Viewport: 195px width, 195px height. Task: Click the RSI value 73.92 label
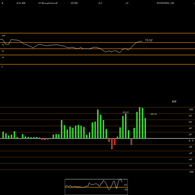pyautogui.click(x=149, y=40)
